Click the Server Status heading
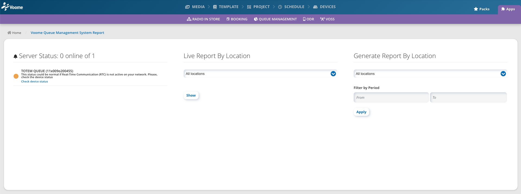 pyautogui.click(x=57, y=56)
